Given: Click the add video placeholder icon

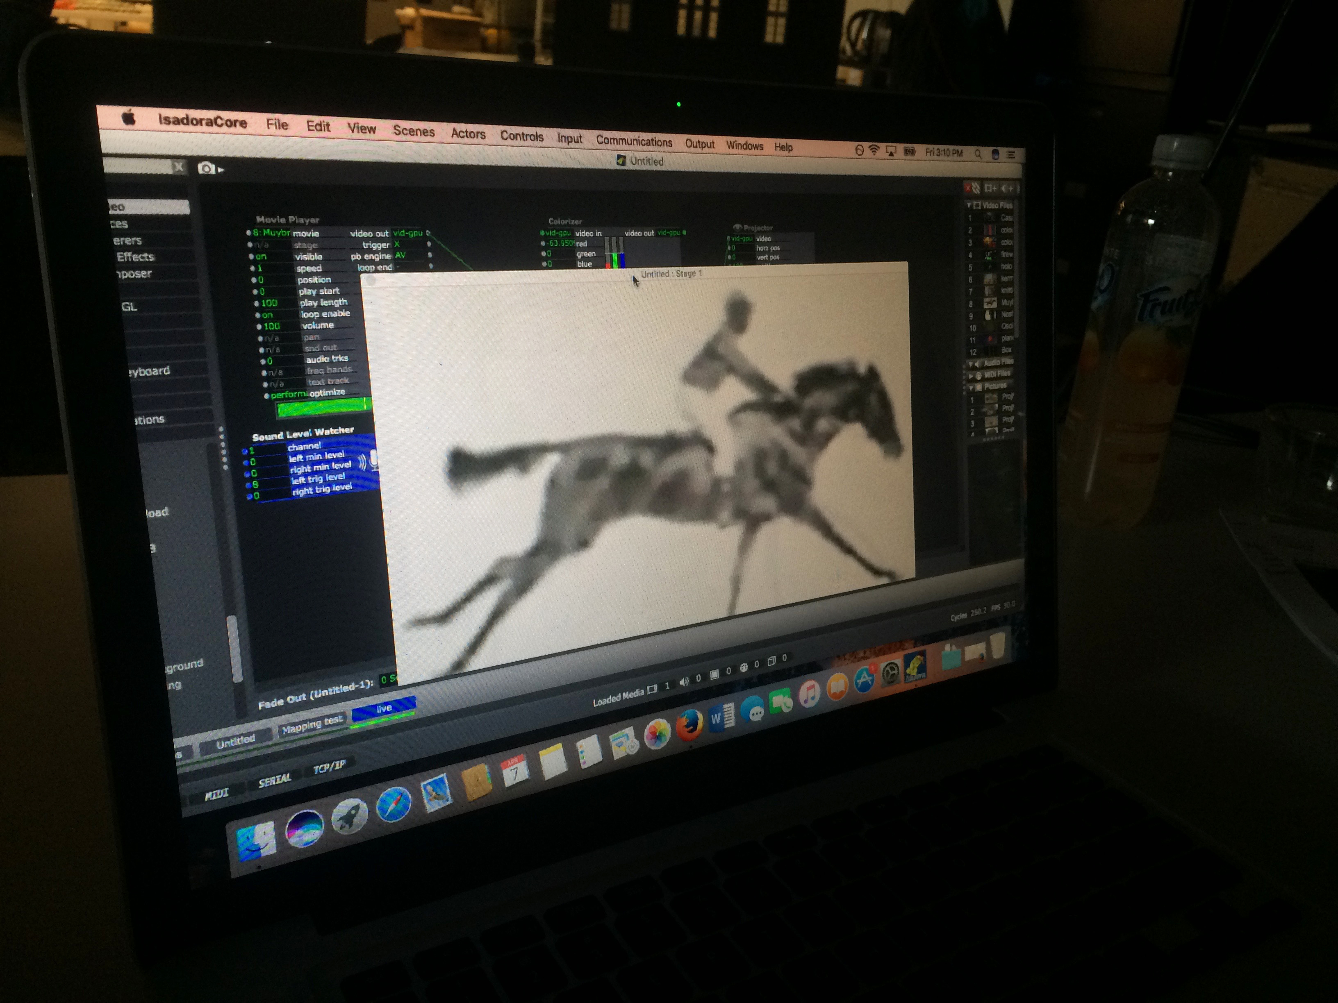Looking at the screenshot, I should pos(990,188).
